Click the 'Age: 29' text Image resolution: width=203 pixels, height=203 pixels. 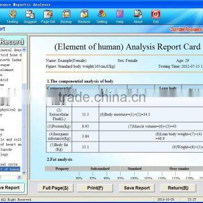click(183, 61)
